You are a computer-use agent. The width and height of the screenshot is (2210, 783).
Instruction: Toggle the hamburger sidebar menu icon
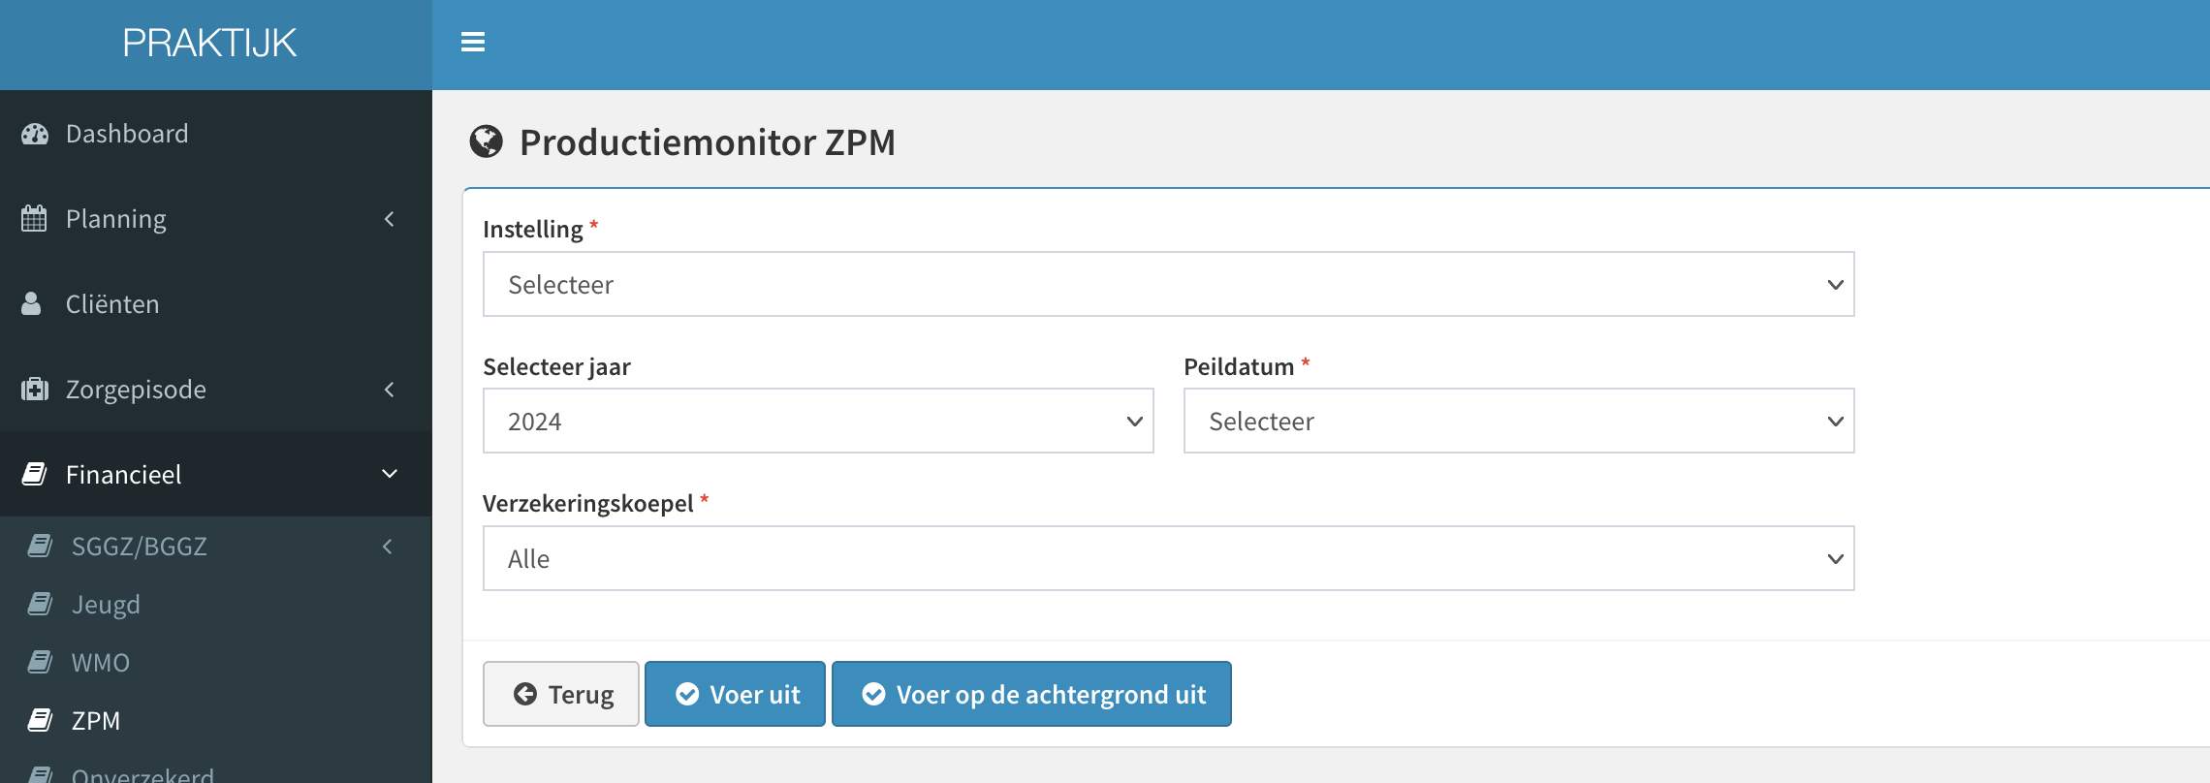473,42
